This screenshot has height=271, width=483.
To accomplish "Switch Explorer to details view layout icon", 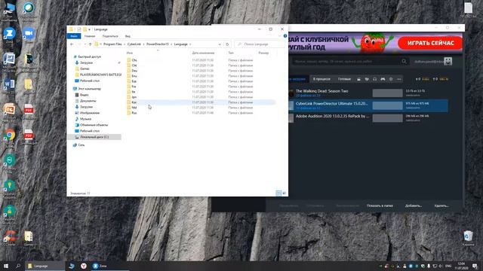I will coord(278,193).
